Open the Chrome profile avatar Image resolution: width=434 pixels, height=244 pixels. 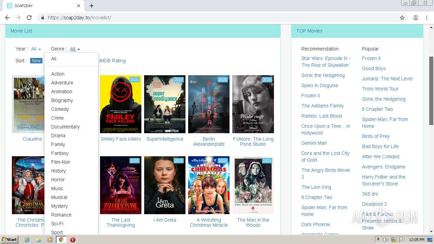(415, 18)
